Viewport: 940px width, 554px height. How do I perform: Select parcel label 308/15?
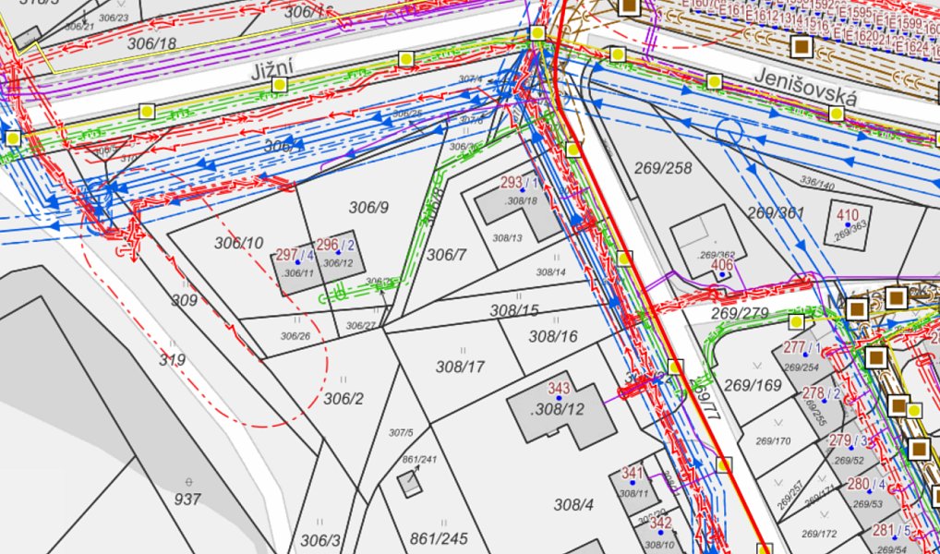[513, 310]
